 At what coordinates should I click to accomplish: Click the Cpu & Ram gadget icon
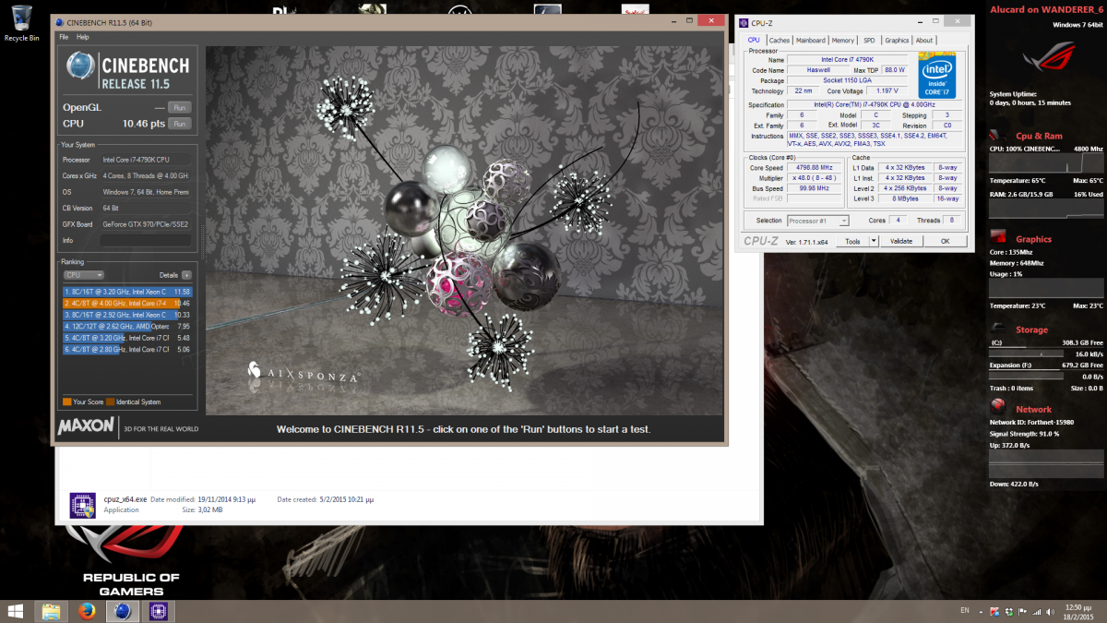[998, 135]
